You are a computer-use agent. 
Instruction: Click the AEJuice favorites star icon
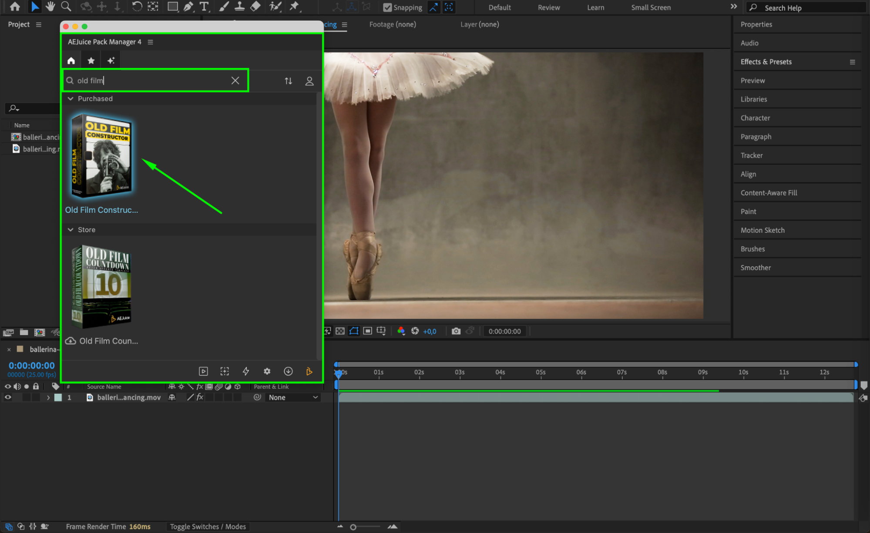91,60
